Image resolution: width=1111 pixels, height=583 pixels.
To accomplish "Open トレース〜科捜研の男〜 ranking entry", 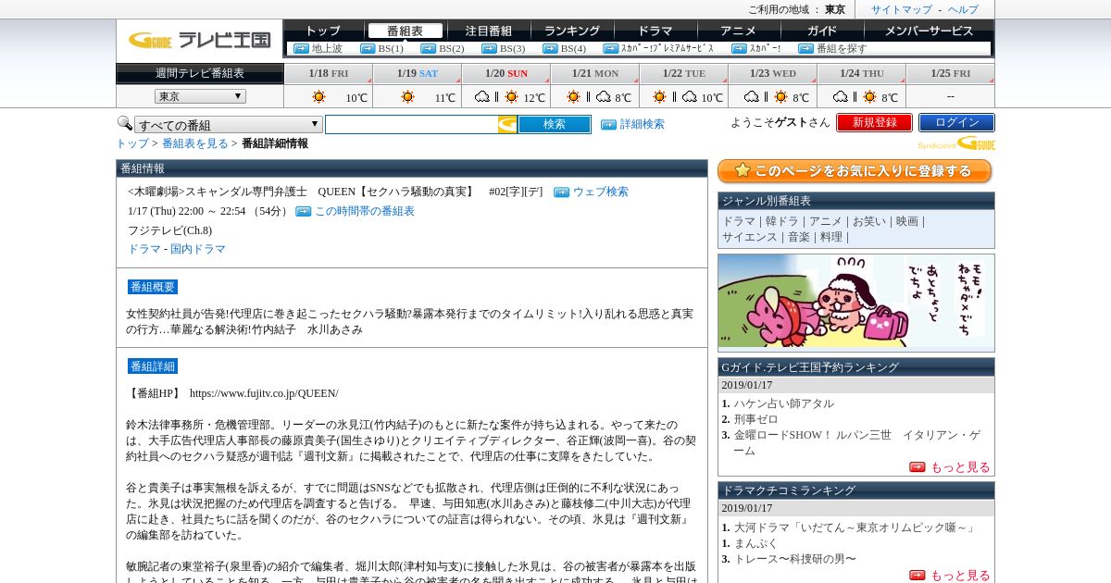I will tap(795, 559).
